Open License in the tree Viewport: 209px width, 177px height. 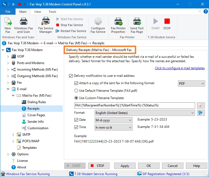[x=22, y=161]
